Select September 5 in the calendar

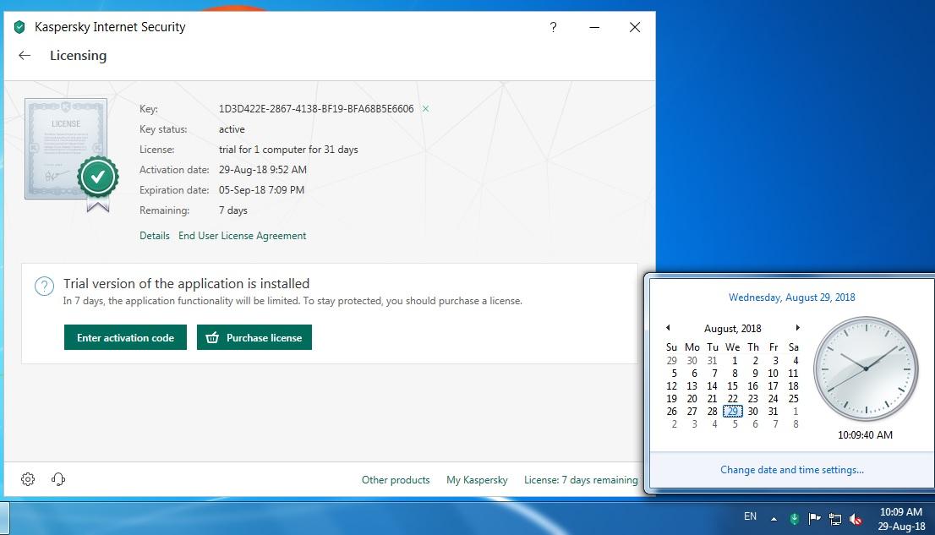pyautogui.click(x=735, y=424)
